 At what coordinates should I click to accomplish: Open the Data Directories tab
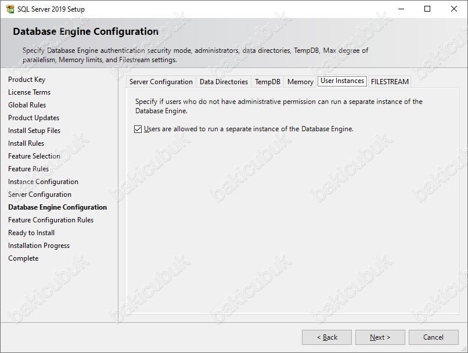[224, 82]
